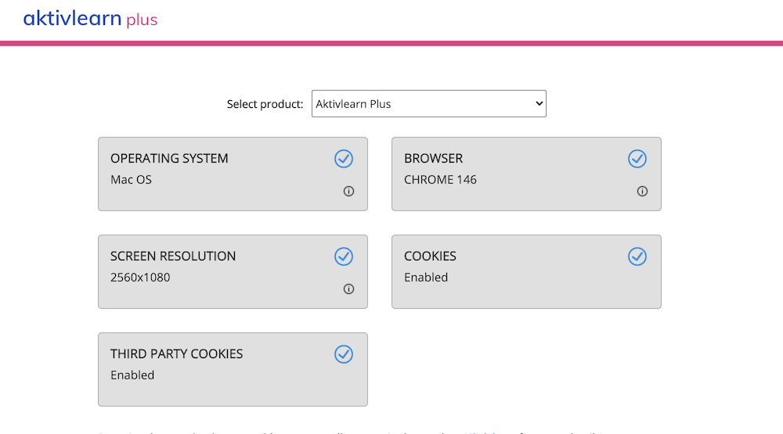
Task: Click the Operating System checkmark icon
Action: pos(344,159)
